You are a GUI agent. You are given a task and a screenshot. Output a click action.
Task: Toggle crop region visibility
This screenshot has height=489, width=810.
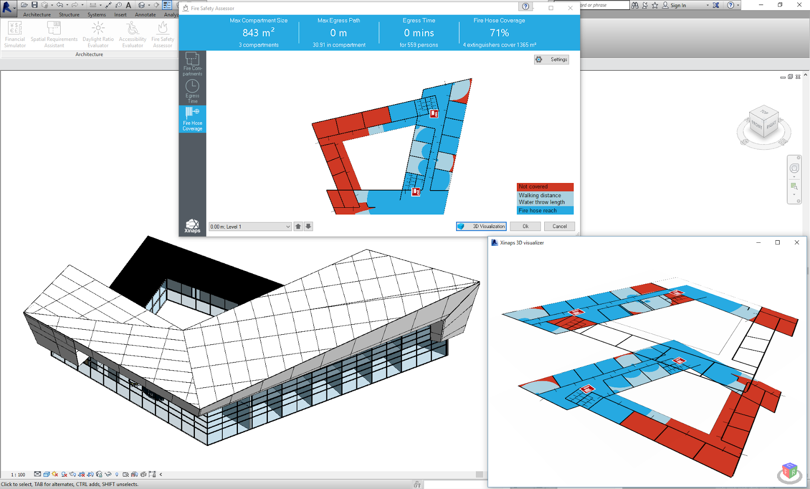point(90,475)
